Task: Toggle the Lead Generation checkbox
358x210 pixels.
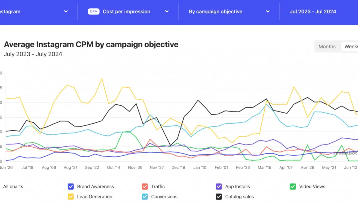Action: click(x=71, y=197)
